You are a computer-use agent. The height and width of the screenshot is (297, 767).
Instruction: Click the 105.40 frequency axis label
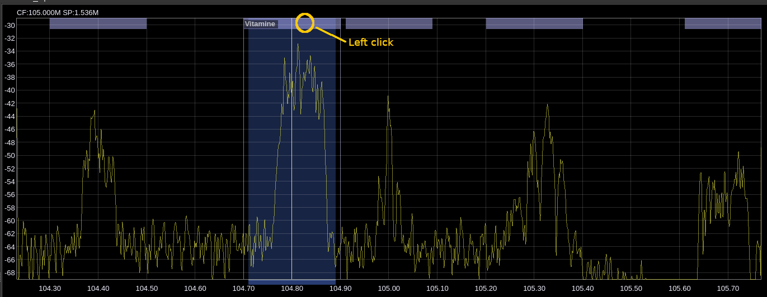click(x=583, y=289)
